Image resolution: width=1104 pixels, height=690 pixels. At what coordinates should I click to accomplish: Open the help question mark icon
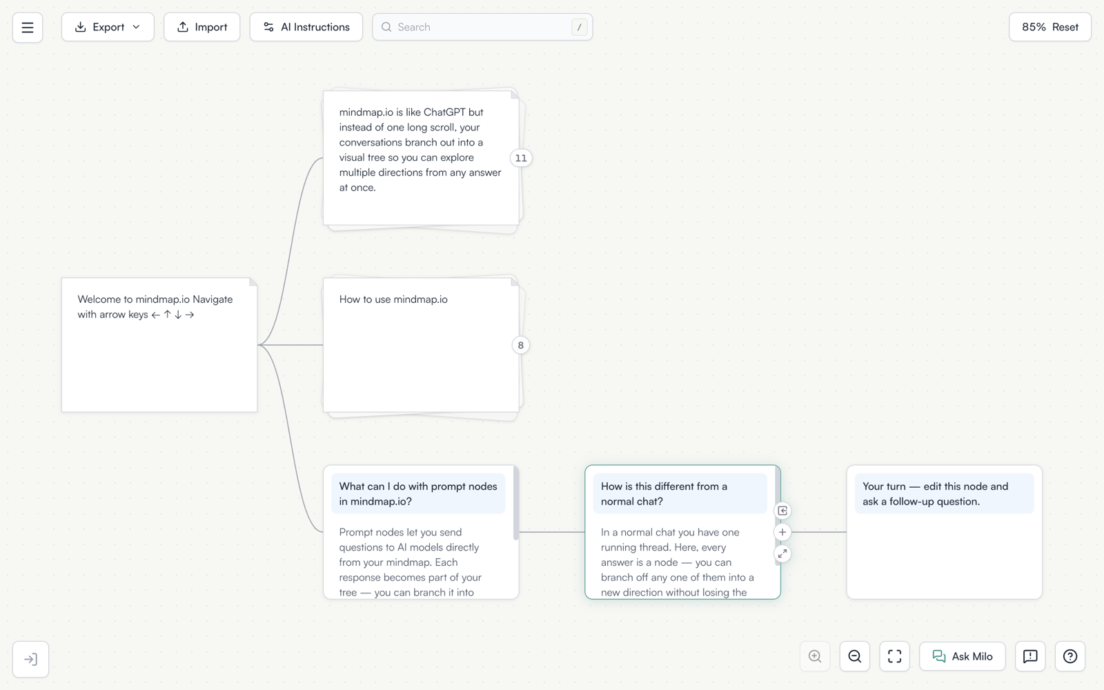[1070, 656]
